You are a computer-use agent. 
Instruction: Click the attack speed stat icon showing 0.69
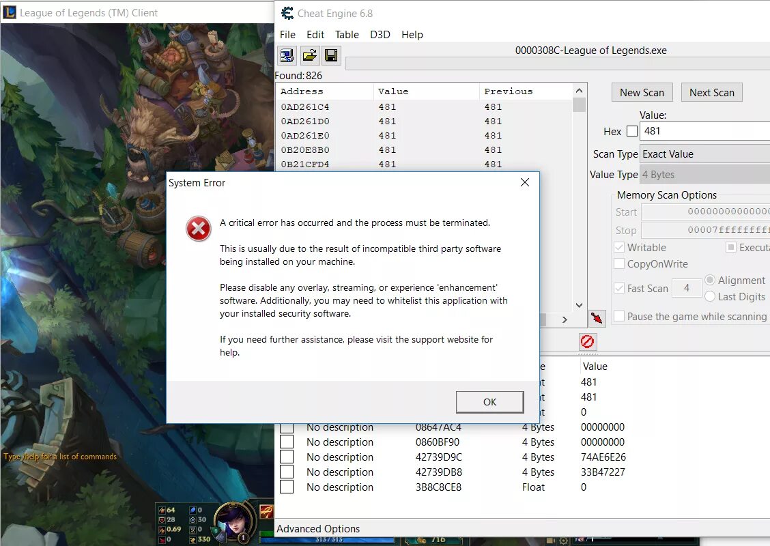click(x=162, y=530)
